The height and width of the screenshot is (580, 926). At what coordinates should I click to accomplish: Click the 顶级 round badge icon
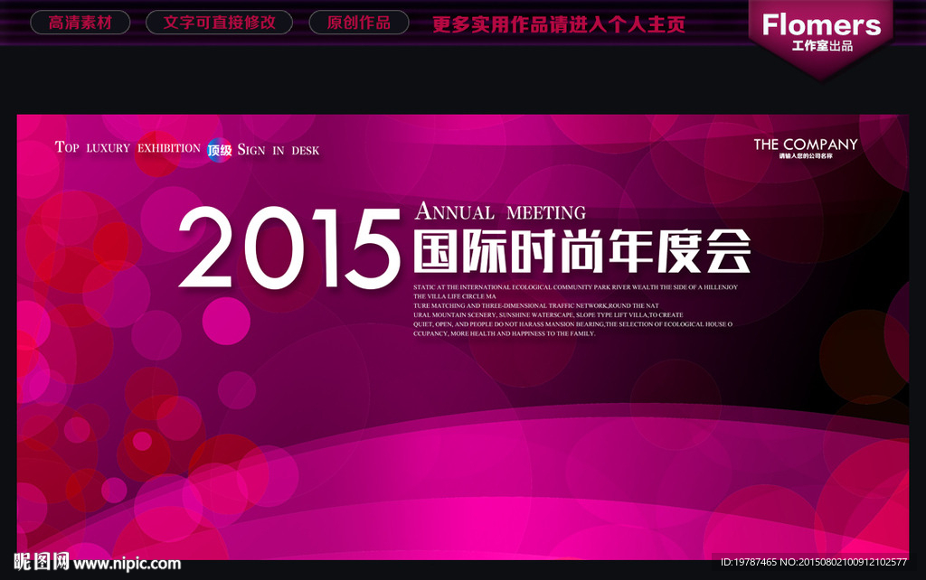[x=219, y=151]
